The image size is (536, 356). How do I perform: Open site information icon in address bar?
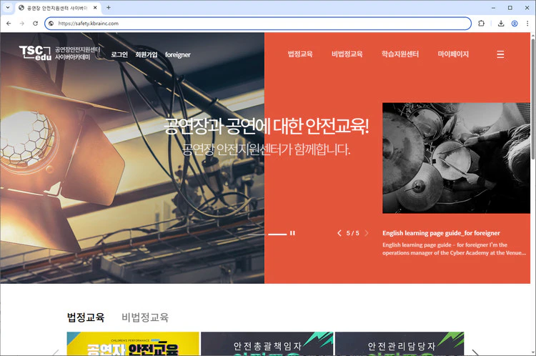[x=51, y=24]
